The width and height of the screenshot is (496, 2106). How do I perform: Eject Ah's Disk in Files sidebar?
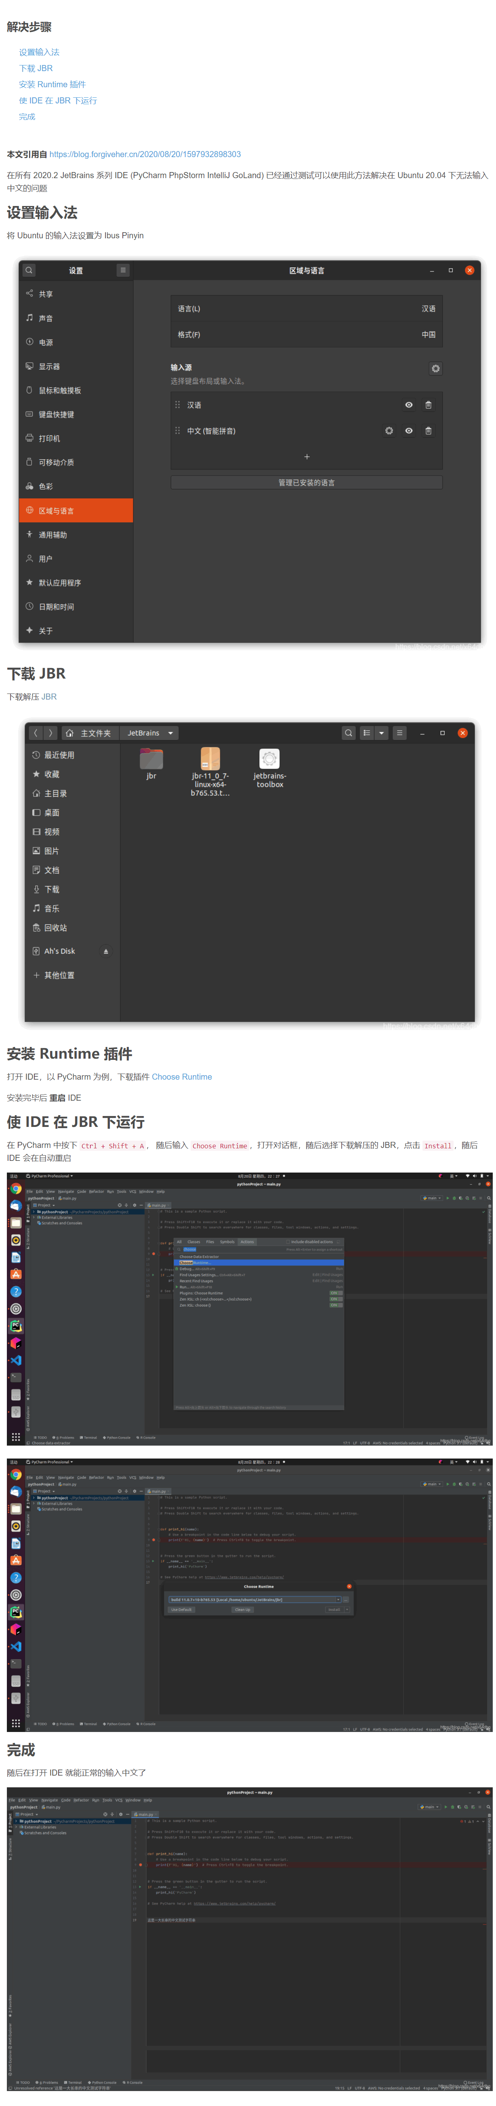[x=105, y=952]
